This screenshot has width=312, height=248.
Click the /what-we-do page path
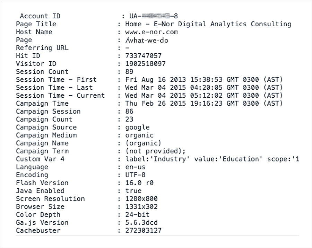(147, 41)
